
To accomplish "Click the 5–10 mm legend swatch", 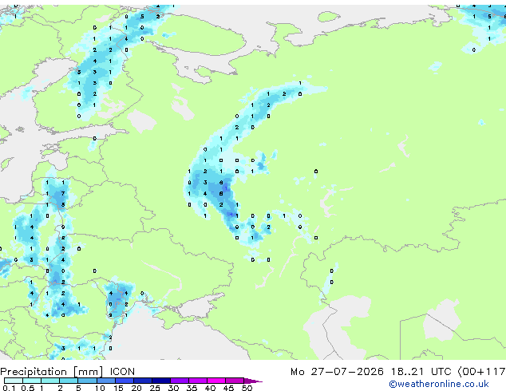I will [87, 381].
